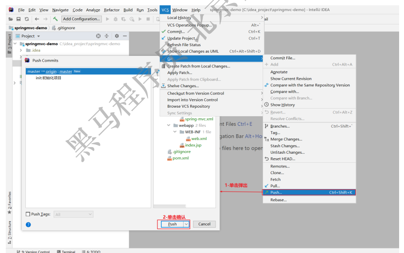The image size is (404, 253).
Task: Select spring-mvc.xml in the file tree
Action: tap(199, 119)
